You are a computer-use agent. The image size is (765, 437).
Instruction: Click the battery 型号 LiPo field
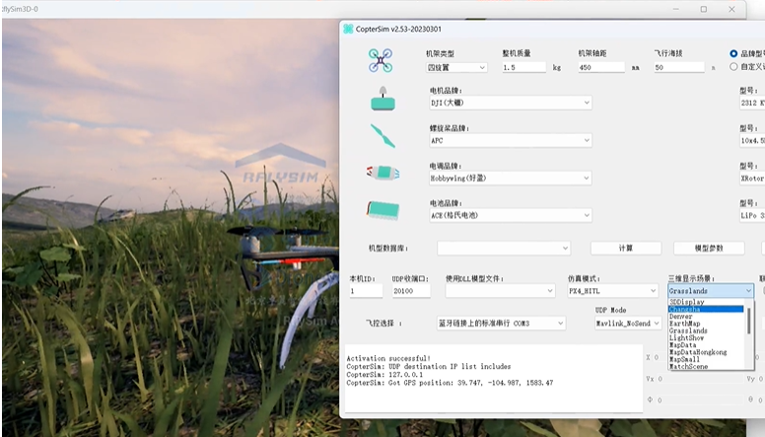[x=752, y=215]
